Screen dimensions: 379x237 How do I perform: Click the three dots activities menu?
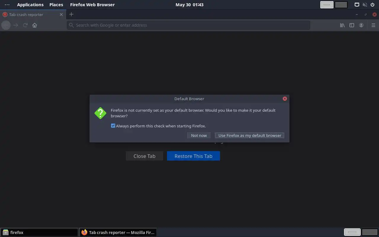7,5
